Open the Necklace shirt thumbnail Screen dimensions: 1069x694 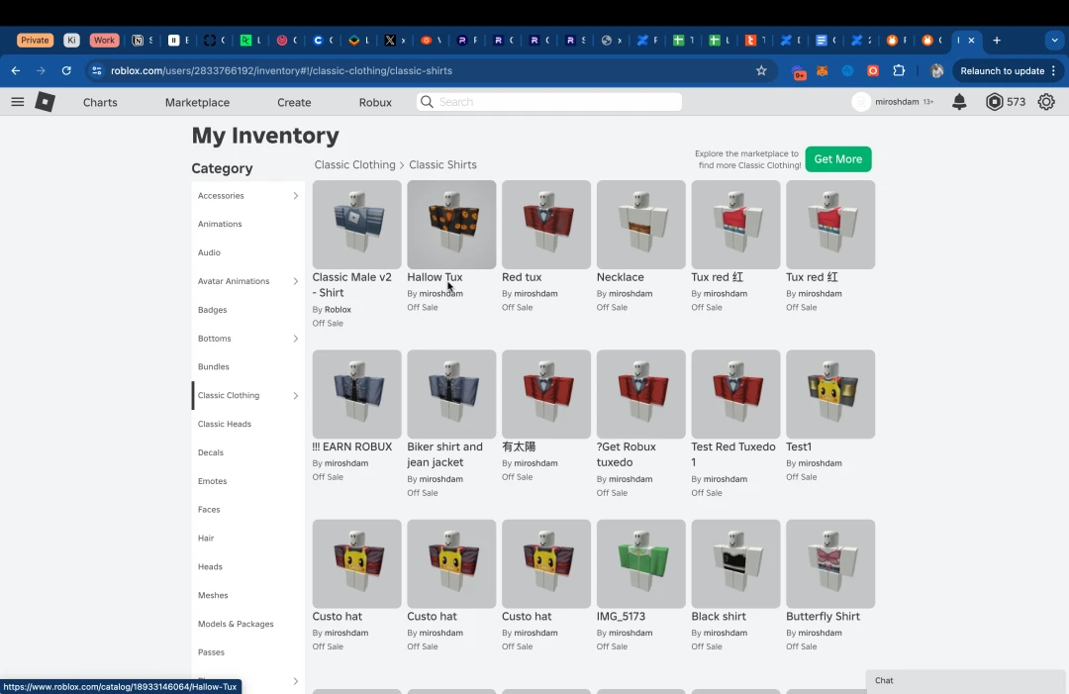click(640, 225)
